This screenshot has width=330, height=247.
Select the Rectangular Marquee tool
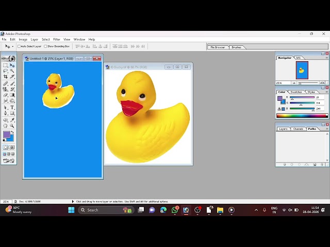6,65
